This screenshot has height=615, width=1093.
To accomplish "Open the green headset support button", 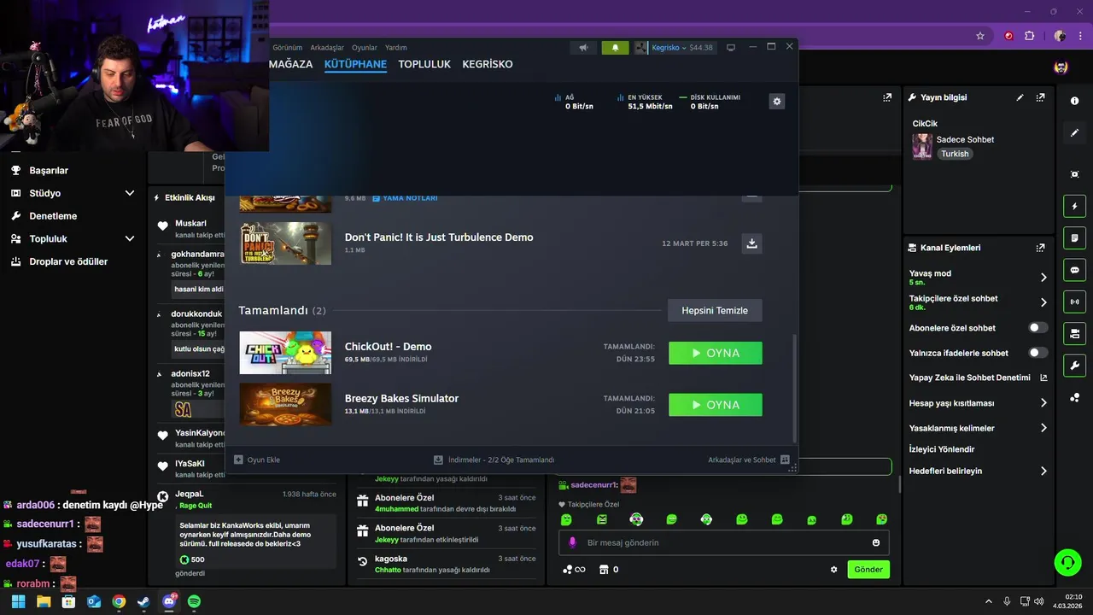I will (1068, 562).
